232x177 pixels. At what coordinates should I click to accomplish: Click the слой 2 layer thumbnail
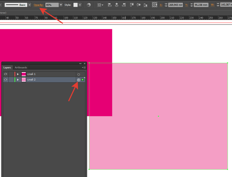24,80
